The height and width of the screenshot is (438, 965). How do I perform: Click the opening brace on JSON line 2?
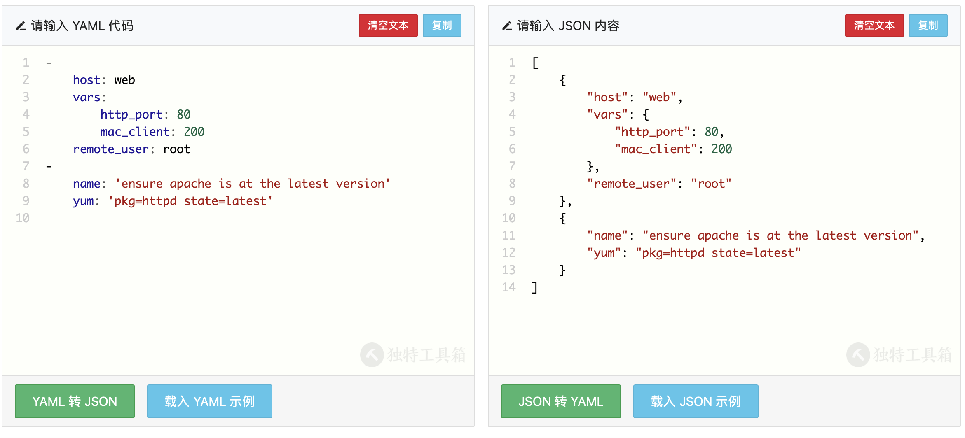[x=563, y=80]
